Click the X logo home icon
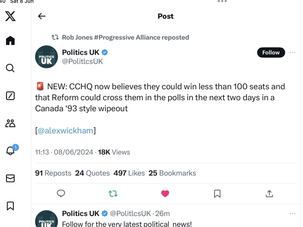 [x=11, y=16]
